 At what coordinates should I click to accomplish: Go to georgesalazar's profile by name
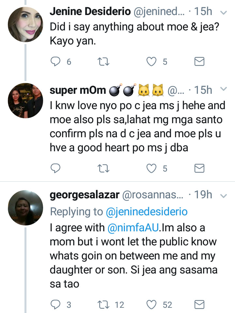click(84, 195)
